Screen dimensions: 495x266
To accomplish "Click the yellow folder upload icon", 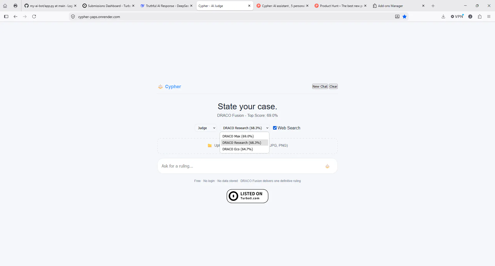I will pyautogui.click(x=210, y=146).
